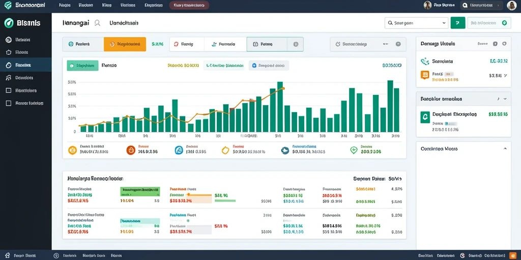Select the first gray tab with teal circle icon

click(x=83, y=44)
